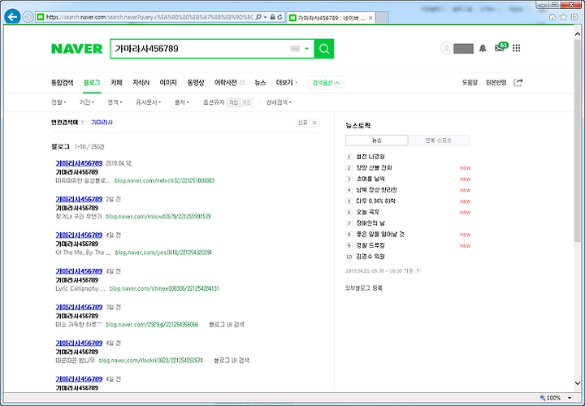
Task: Open news topic 초여름 날씨
Action: [370, 179]
